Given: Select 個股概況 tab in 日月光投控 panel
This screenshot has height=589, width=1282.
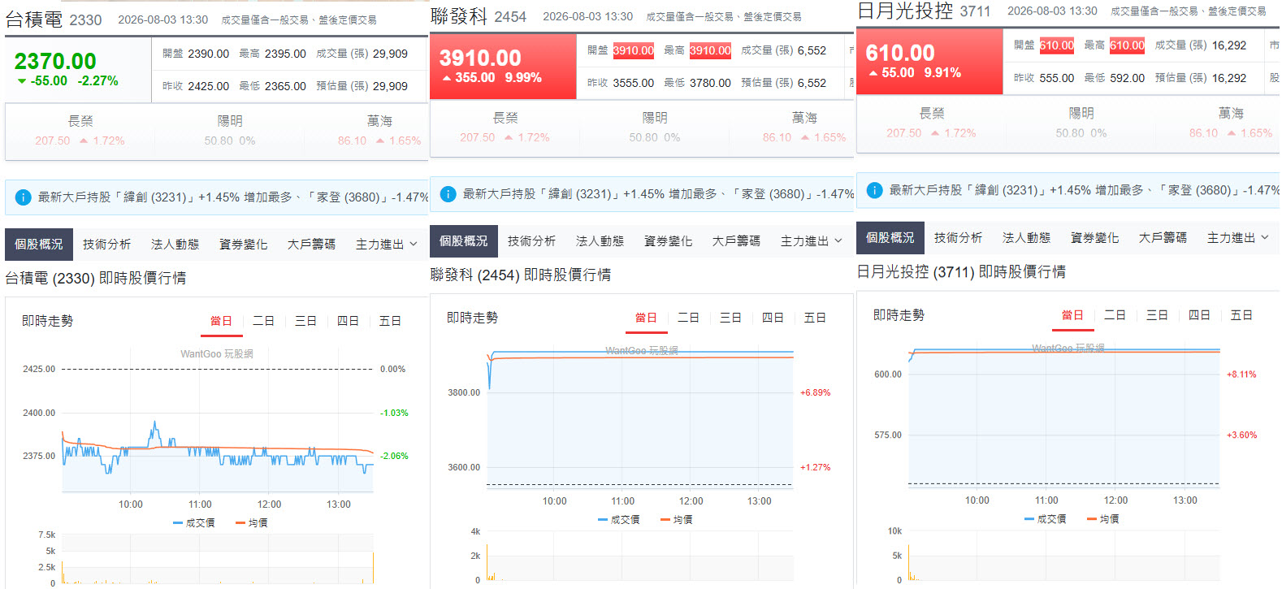Looking at the screenshot, I should coord(890,238).
